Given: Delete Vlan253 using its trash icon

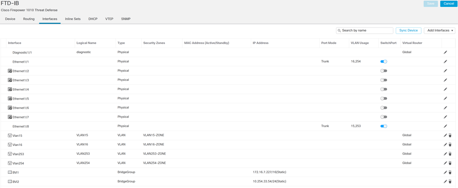Looking at the screenshot, I should pos(450,154).
